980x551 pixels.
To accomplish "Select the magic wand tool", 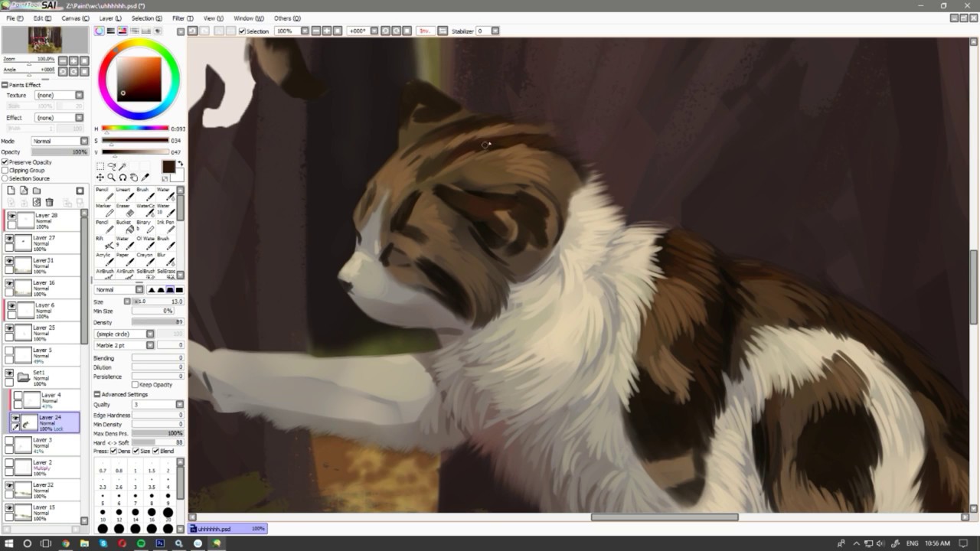I will (122, 166).
